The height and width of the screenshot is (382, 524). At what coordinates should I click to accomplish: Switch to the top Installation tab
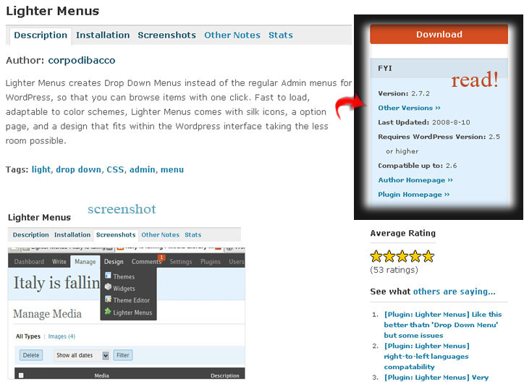coord(103,35)
